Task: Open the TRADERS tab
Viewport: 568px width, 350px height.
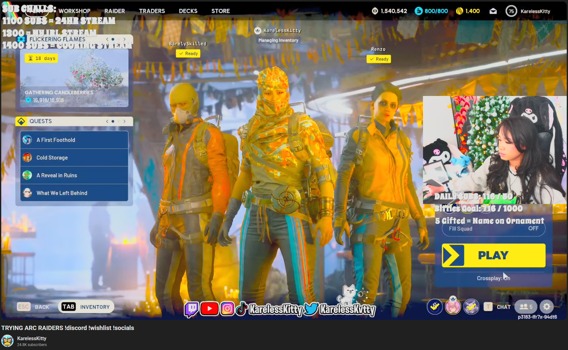Action: [152, 11]
